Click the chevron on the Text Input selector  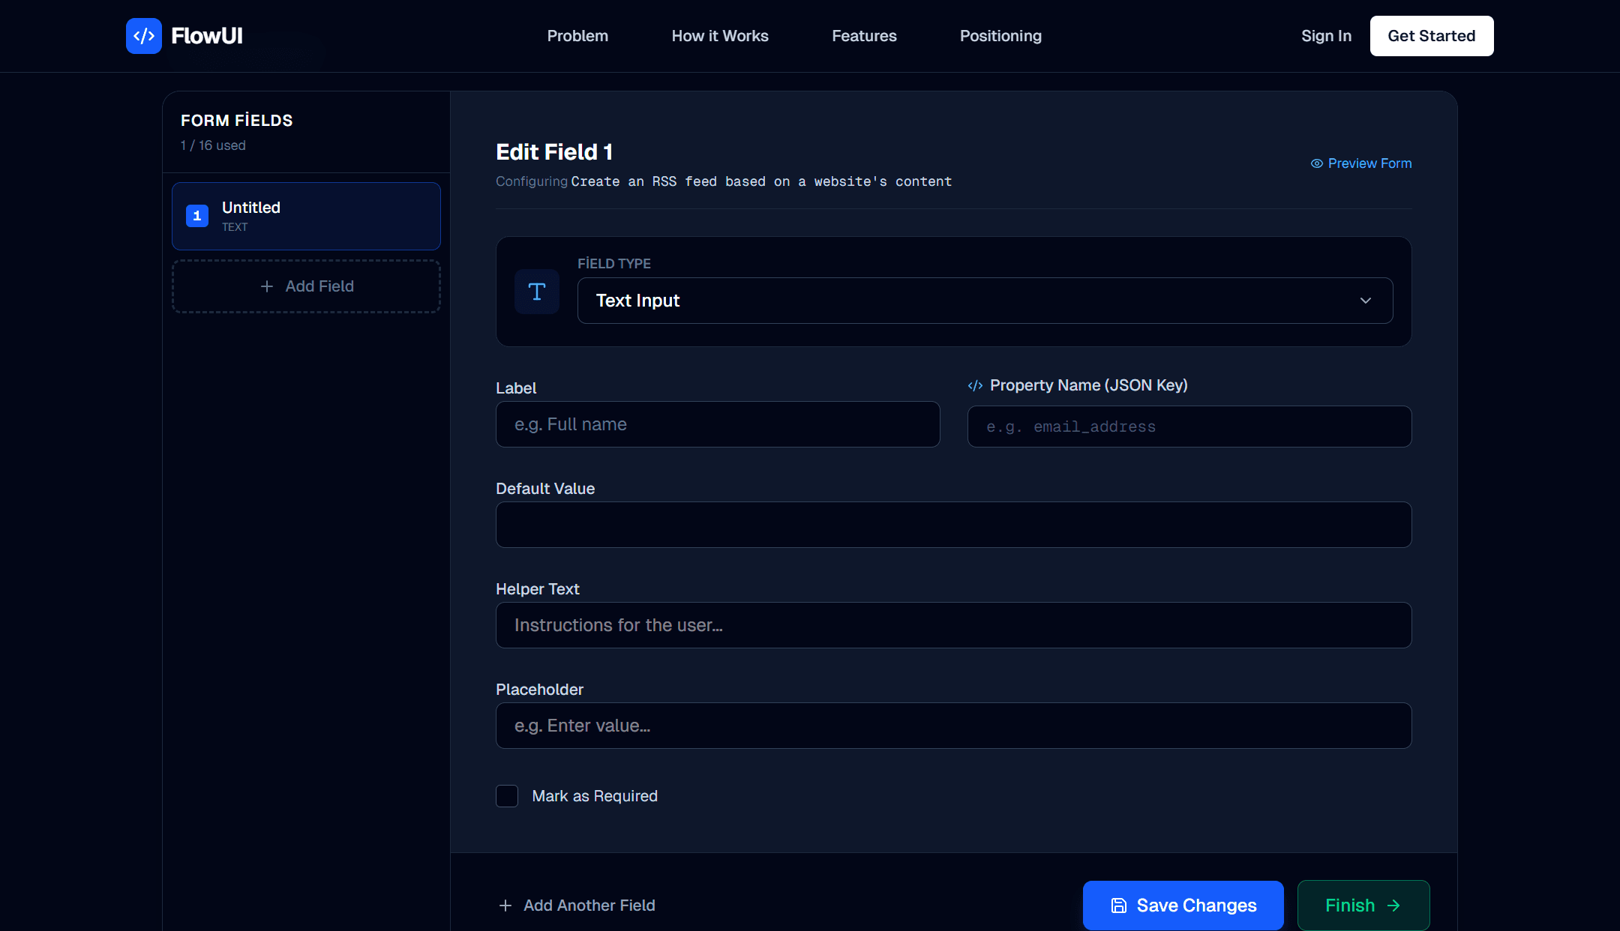click(x=1366, y=301)
